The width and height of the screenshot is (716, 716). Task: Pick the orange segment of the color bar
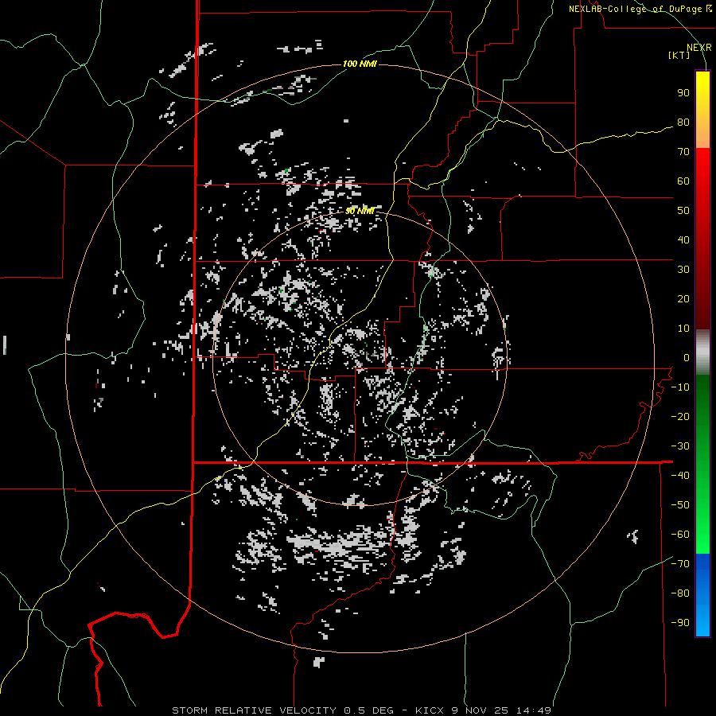pyautogui.click(x=702, y=134)
